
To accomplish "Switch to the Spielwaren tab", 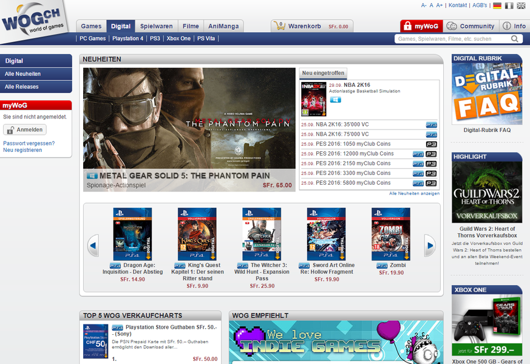I will (156, 26).
